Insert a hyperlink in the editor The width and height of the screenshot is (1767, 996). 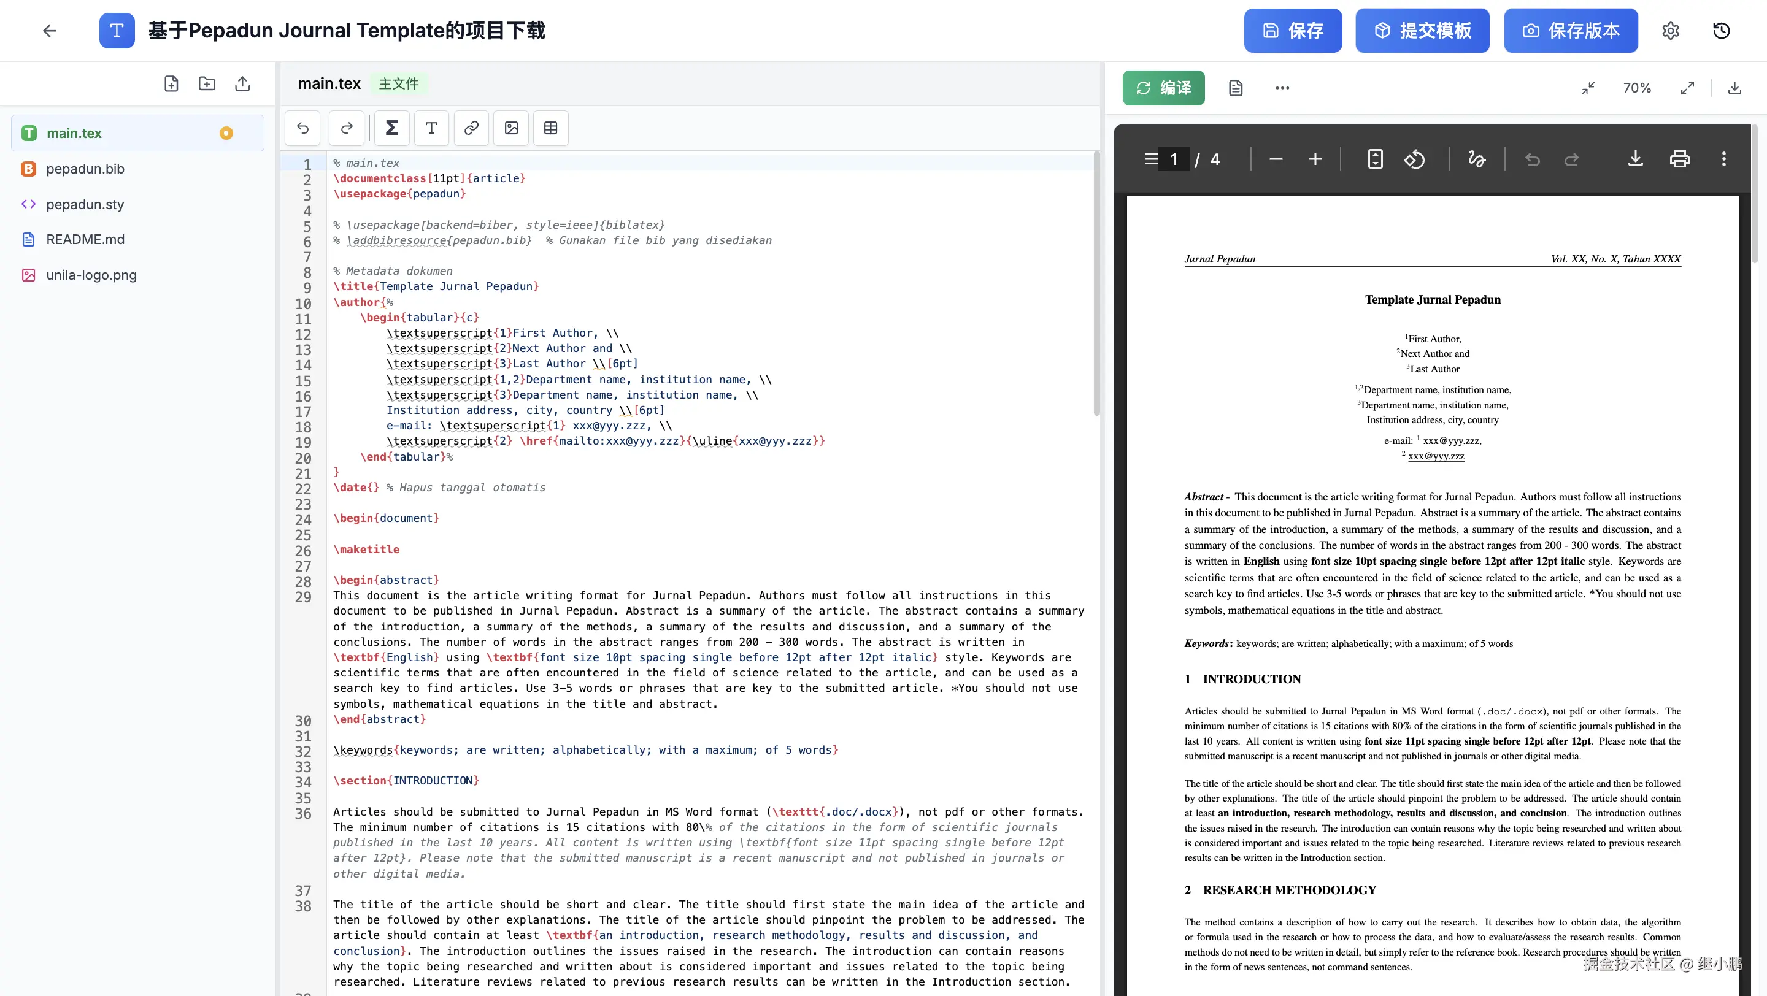point(471,128)
